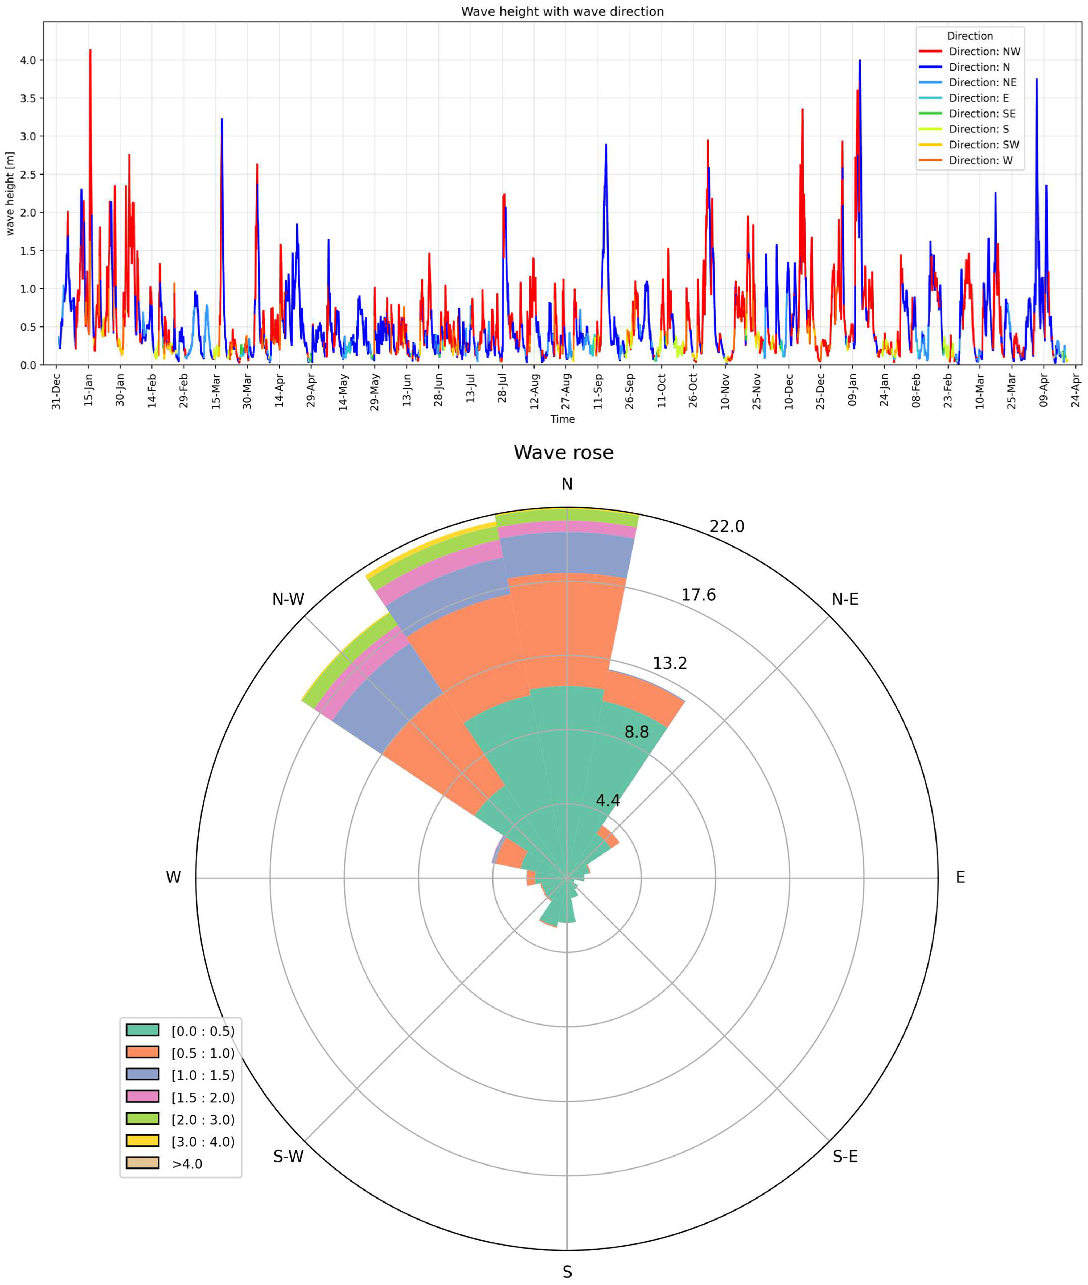Click the 'Time' x-axis label
The height and width of the screenshot is (1285, 1088).
point(563,419)
